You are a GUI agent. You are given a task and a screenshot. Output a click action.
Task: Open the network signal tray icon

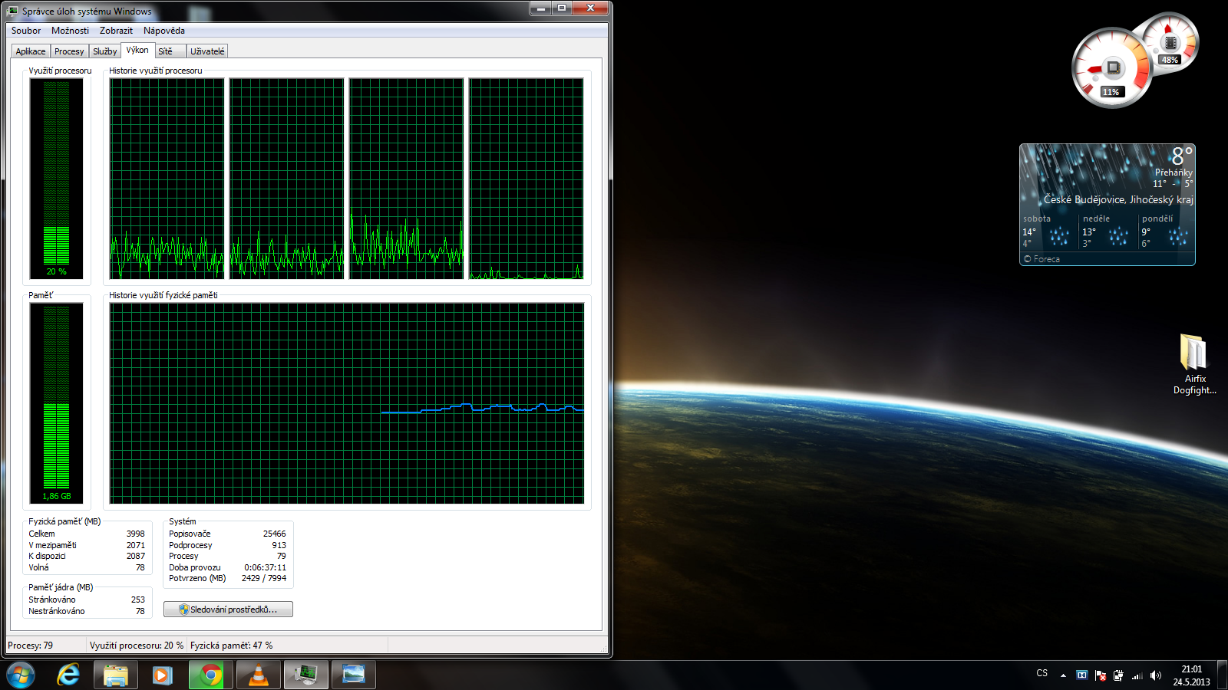(1137, 675)
